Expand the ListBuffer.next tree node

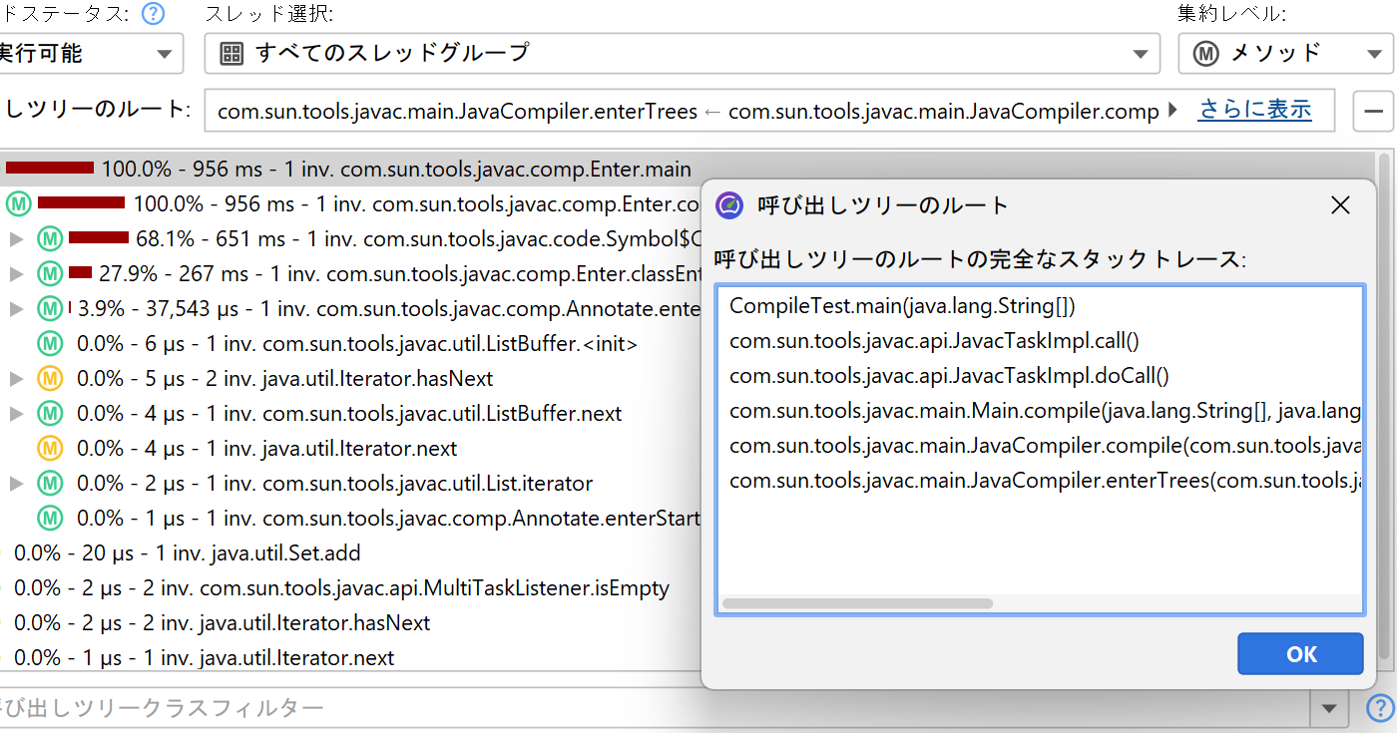[16, 414]
